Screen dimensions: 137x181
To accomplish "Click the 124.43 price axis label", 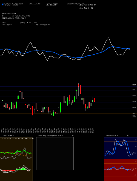I will click(133, 108).
